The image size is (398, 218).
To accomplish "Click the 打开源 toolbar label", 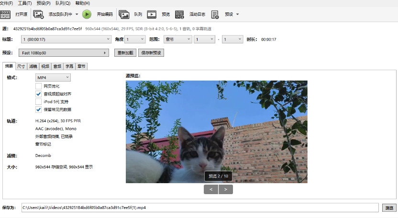I will 22,14.
